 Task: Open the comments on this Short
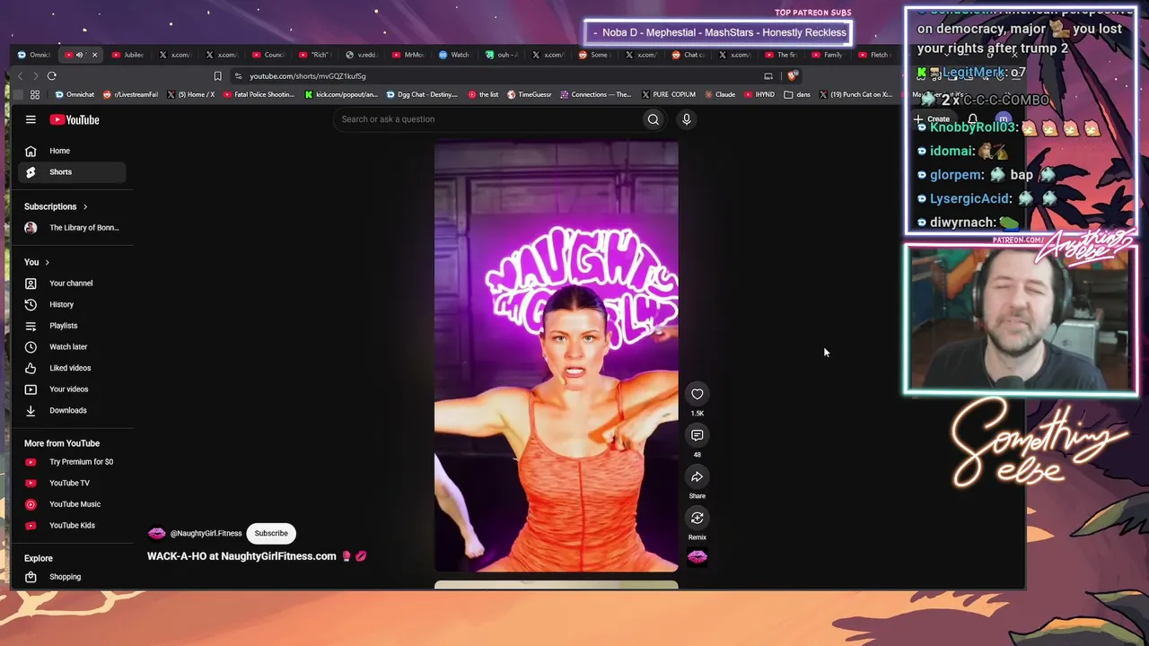click(697, 435)
